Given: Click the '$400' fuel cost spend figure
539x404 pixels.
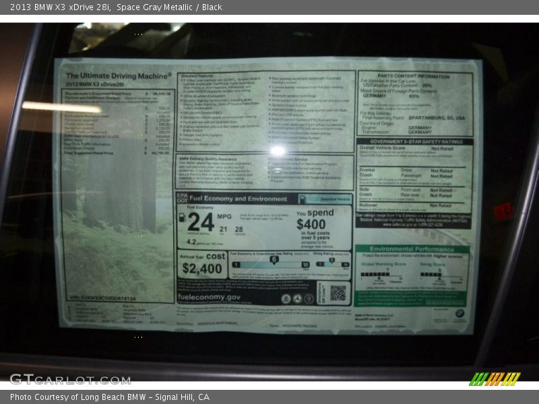Looking at the screenshot, I should (311, 224).
